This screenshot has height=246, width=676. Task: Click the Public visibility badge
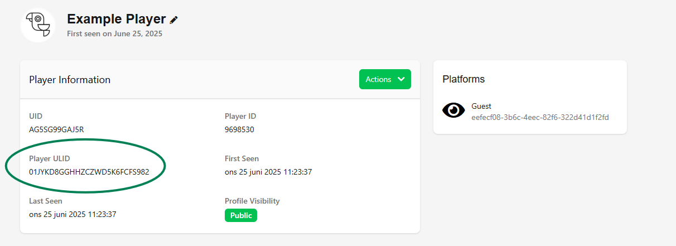tap(241, 215)
